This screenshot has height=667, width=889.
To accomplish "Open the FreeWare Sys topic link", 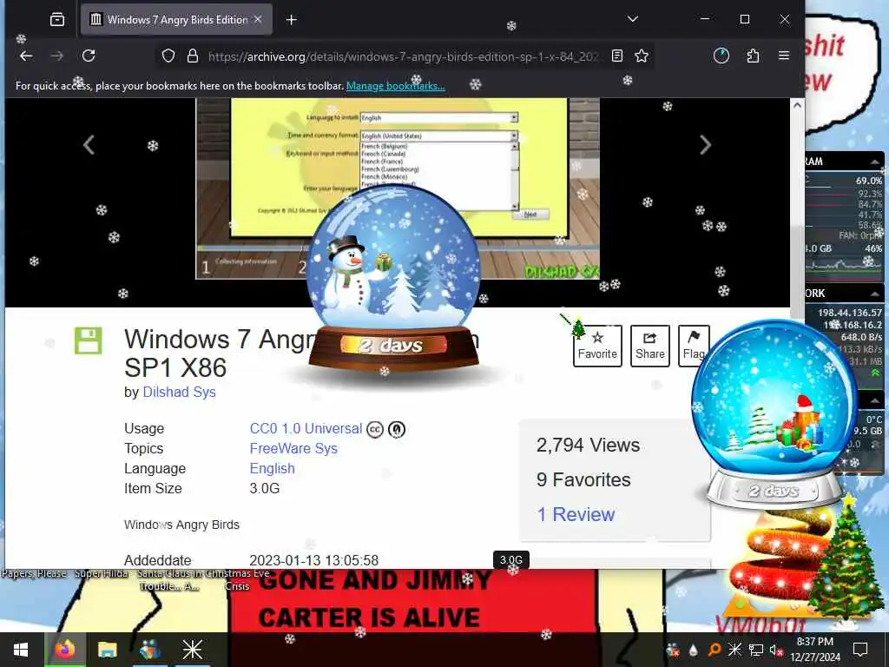I will tap(293, 448).
